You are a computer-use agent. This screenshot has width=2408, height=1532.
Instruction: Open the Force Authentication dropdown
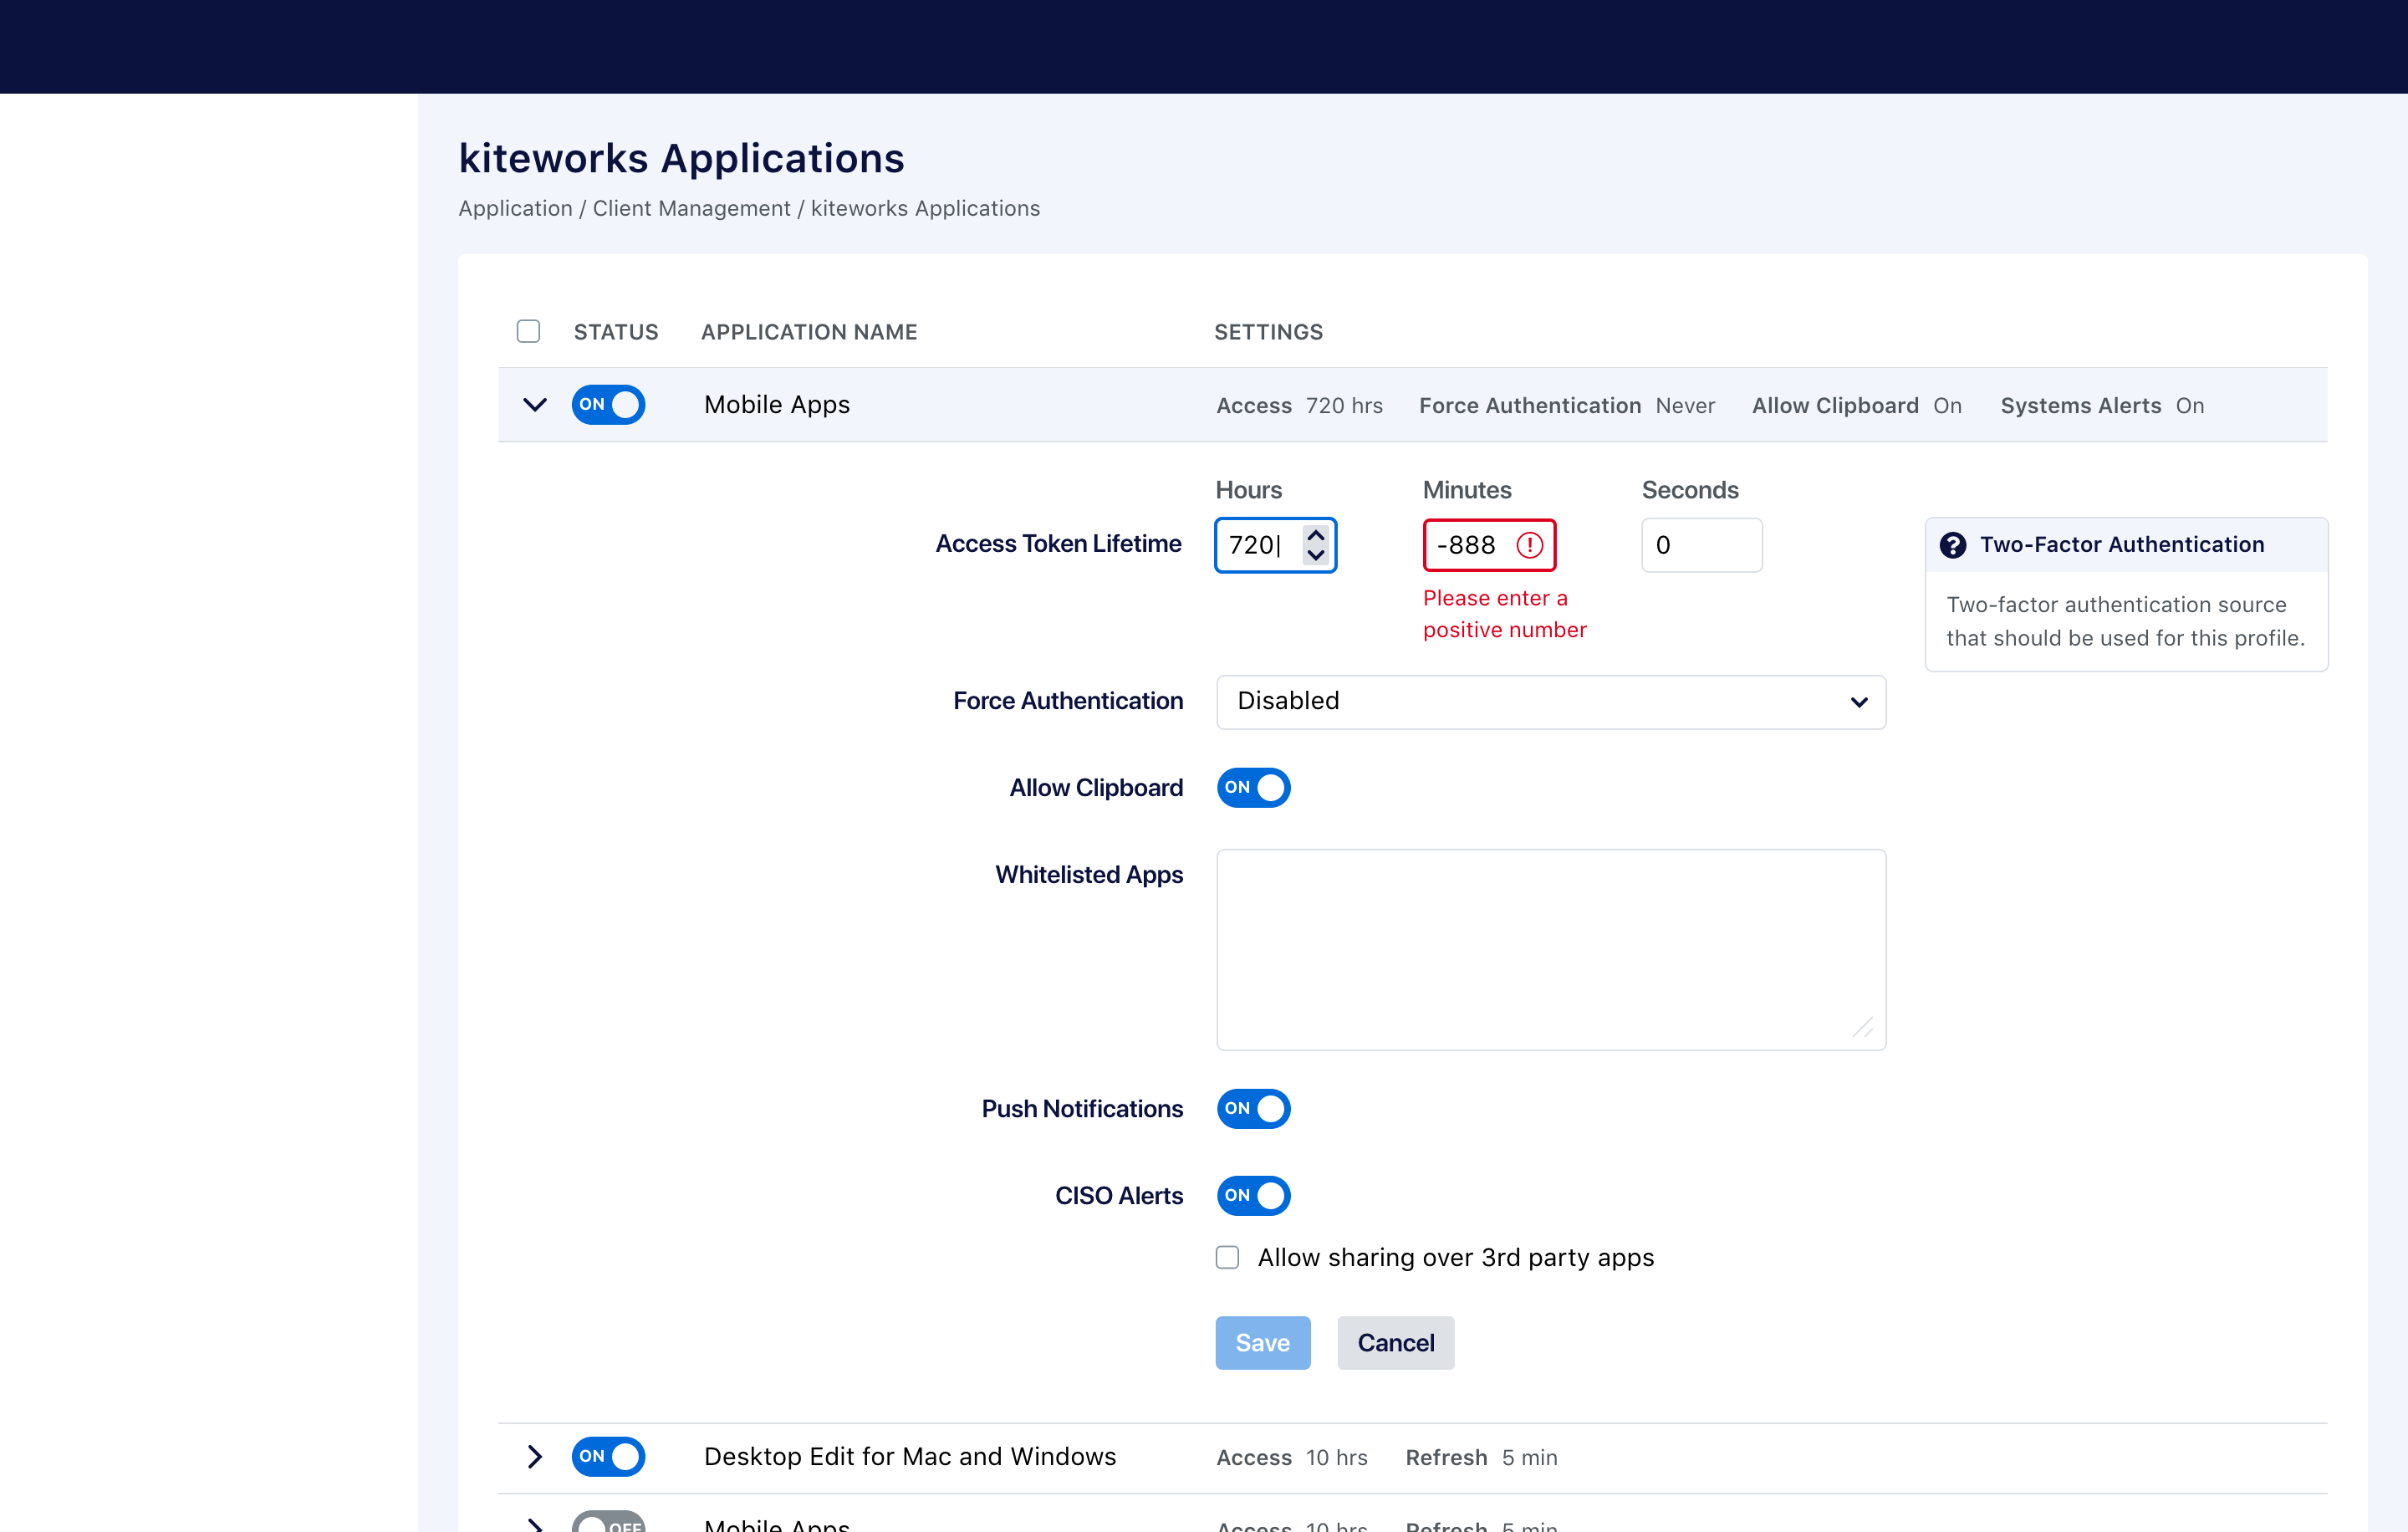pos(1551,702)
